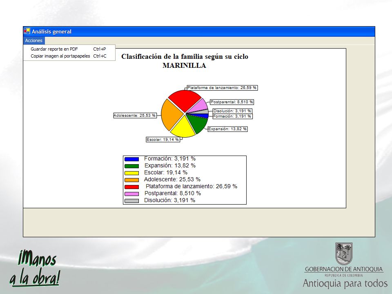Image resolution: width=392 pixels, height=294 pixels.
Task: Click the blue Formación legend swatch
Action: point(131,159)
